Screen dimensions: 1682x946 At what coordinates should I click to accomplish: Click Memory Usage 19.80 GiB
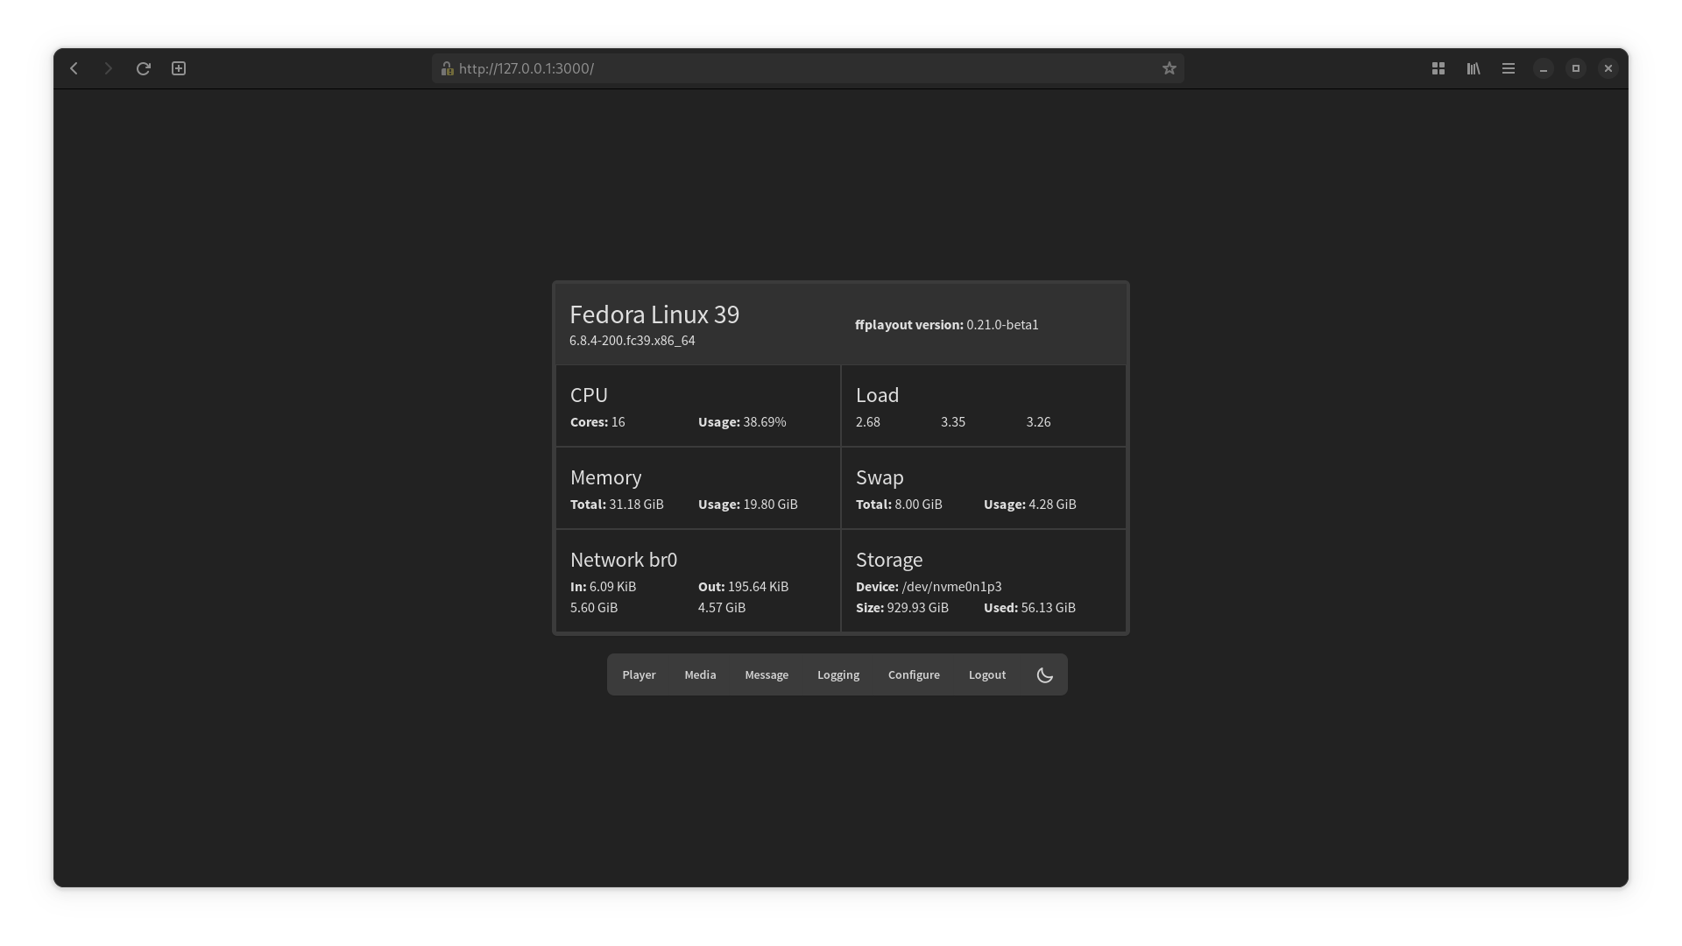pyautogui.click(x=748, y=505)
